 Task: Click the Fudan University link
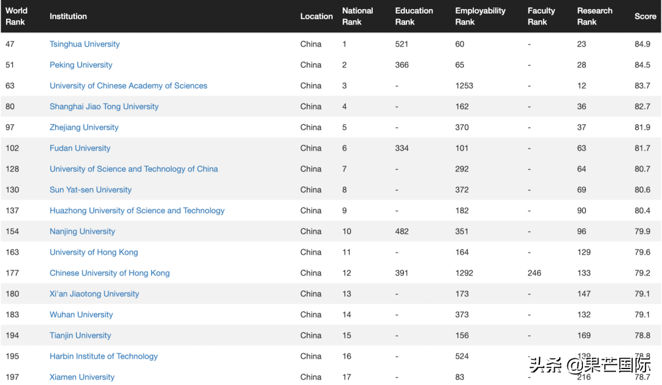[x=80, y=148]
